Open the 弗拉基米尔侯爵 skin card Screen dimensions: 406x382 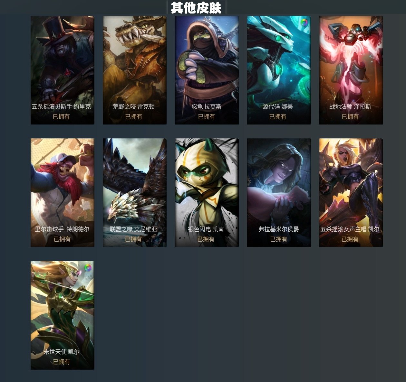[x=279, y=193]
